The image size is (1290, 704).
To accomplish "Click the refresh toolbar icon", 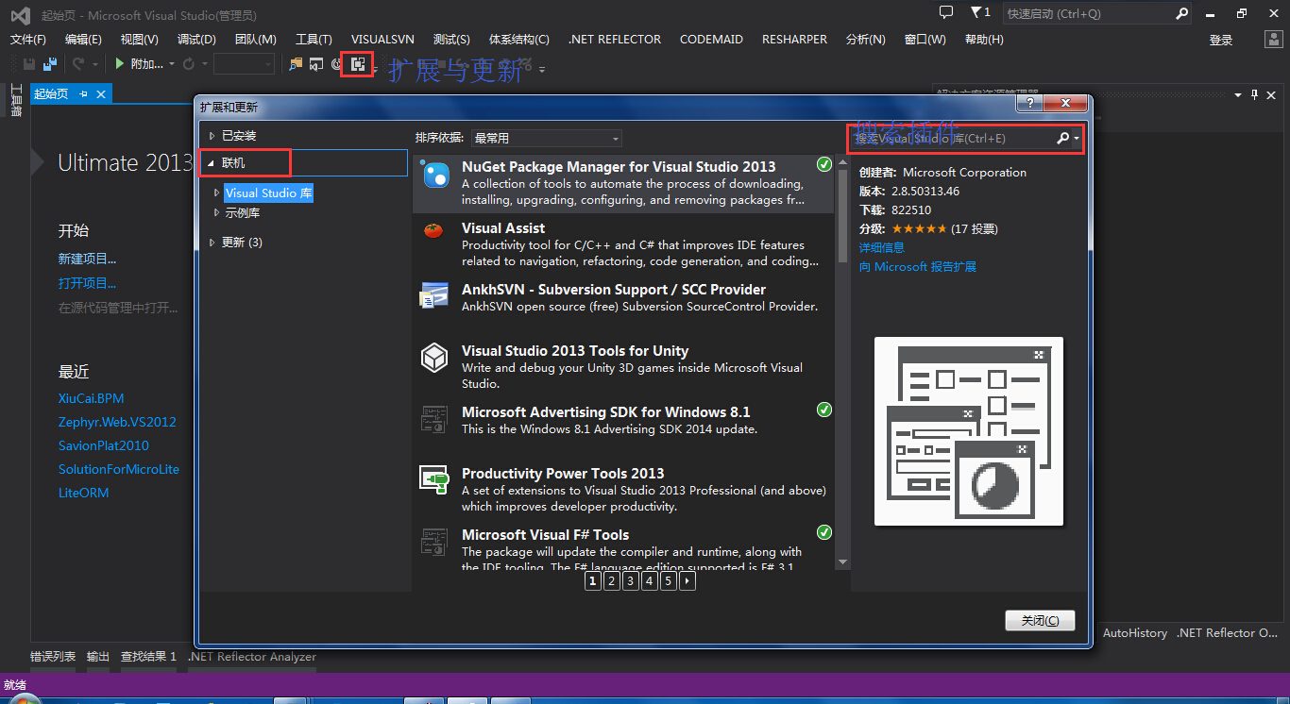I will [189, 64].
